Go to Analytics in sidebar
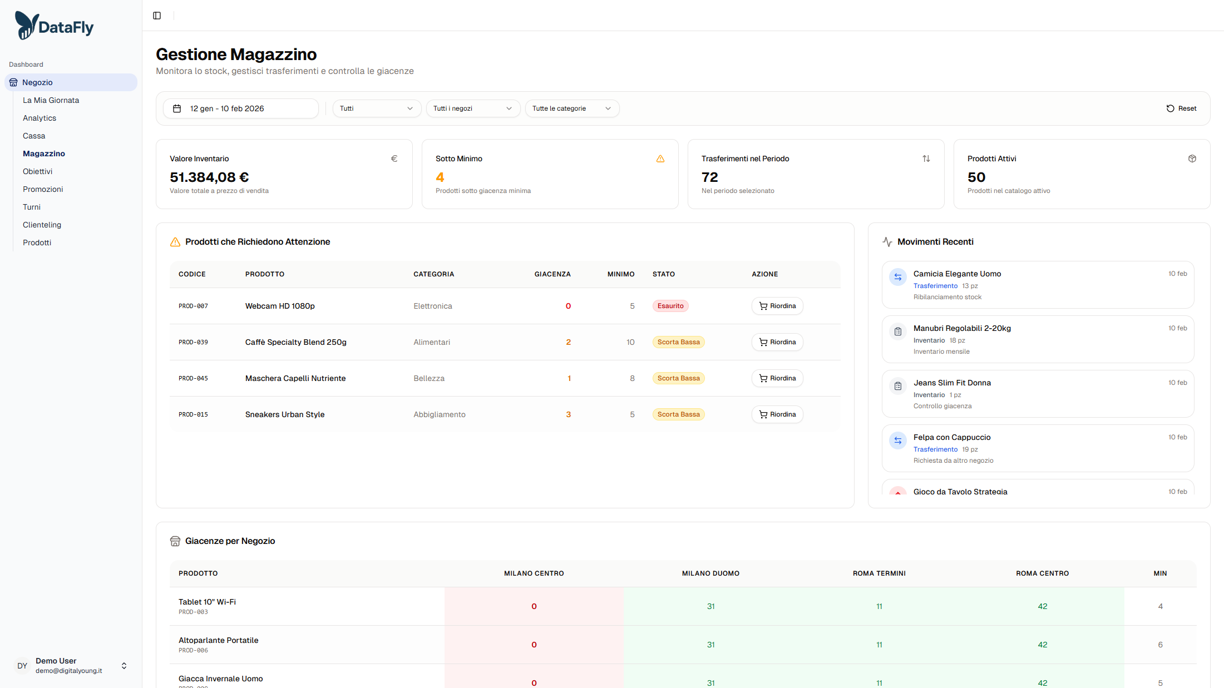This screenshot has height=688, width=1224. [x=40, y=118]
